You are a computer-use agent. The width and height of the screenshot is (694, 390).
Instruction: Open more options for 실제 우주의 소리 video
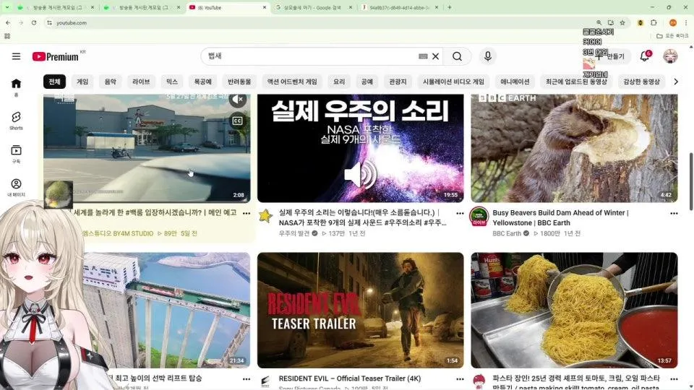pos(460,213)
